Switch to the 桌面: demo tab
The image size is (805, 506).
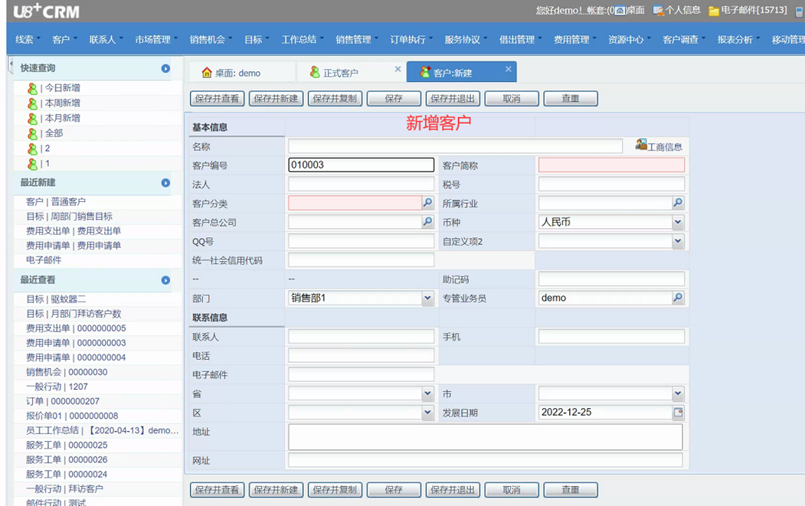coord(242,73)
